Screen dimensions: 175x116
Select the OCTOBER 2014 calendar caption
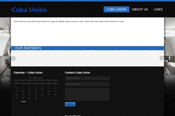(36, 78)
